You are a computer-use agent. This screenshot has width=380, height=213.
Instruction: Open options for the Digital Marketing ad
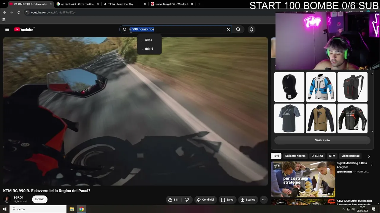point(372,164)
